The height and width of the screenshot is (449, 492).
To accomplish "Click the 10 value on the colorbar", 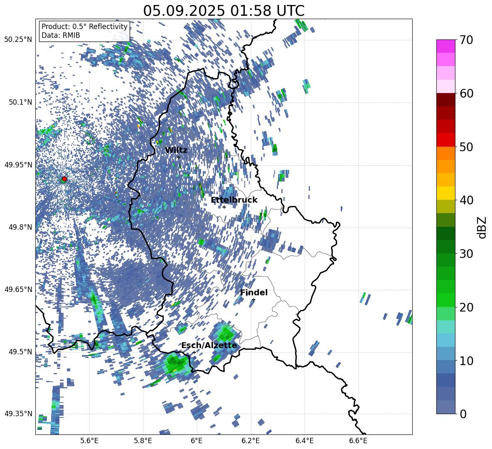I will (466, 361).
